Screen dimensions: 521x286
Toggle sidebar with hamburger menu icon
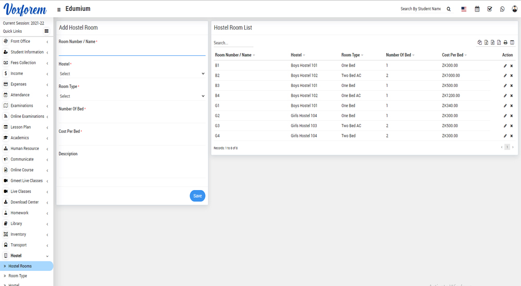pyautogui.click(x=59, y=9)
